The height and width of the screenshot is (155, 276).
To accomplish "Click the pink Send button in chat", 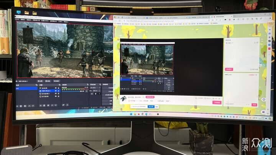I will coord(255,105).
